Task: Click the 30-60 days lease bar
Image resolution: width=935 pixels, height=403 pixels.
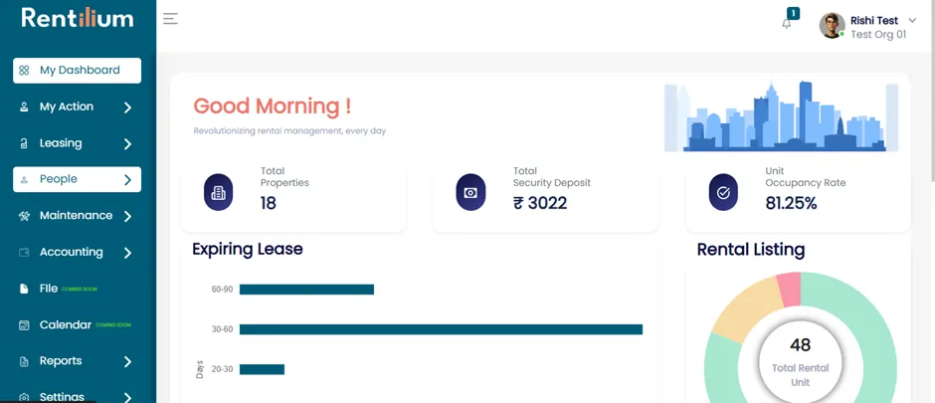Action: click(442, 329)
